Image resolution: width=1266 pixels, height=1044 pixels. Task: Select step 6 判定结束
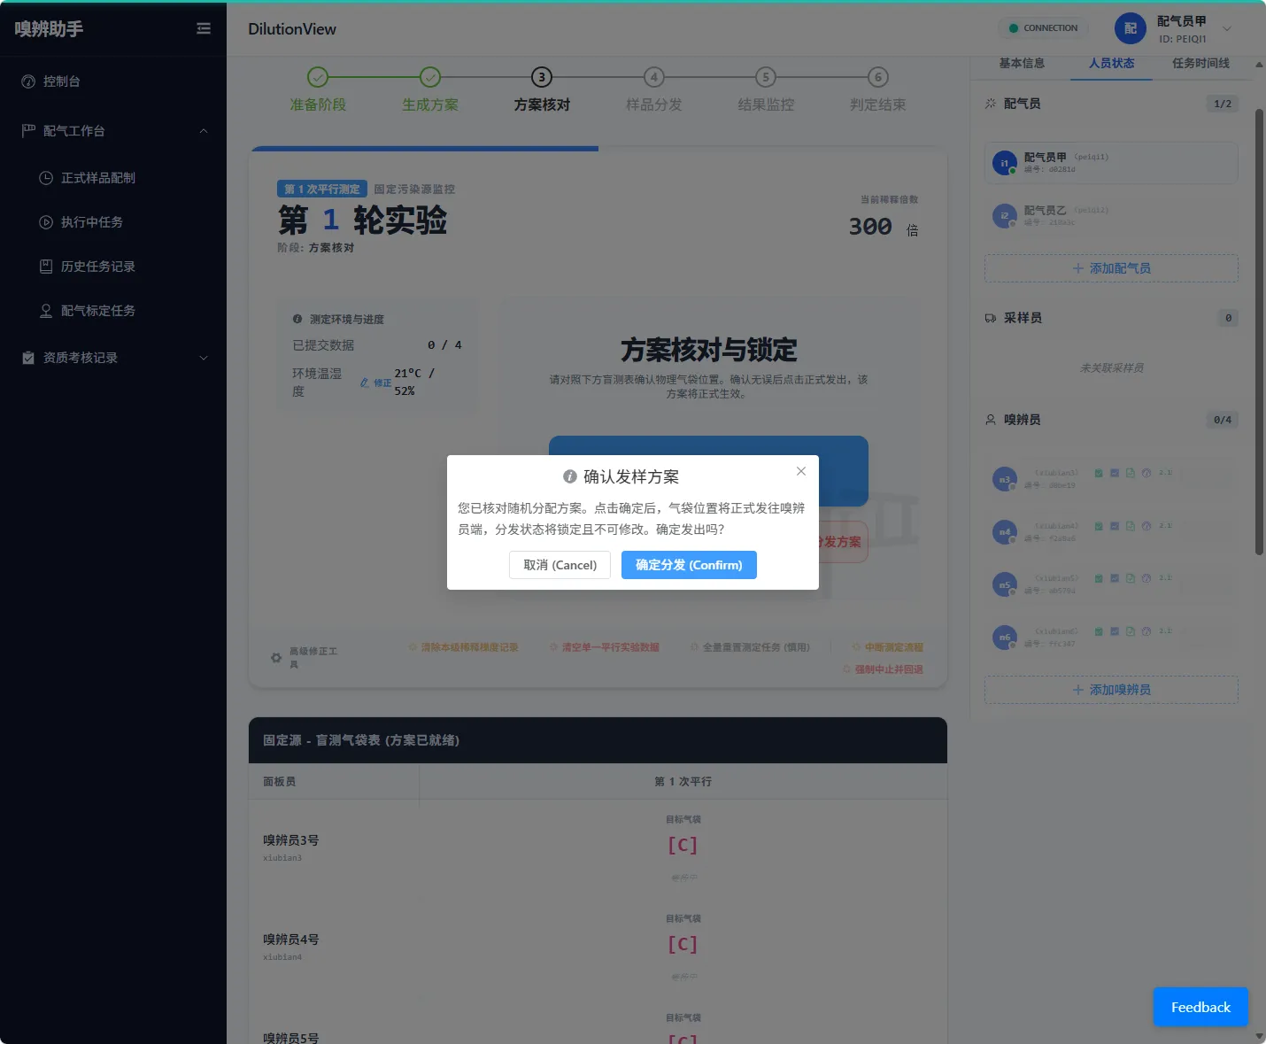pos(878,90)
